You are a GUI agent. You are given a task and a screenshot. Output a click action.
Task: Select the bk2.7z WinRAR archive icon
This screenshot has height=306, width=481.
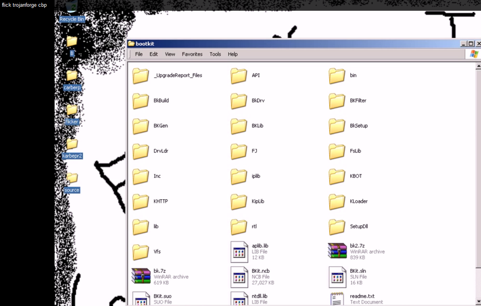(337, 251)
